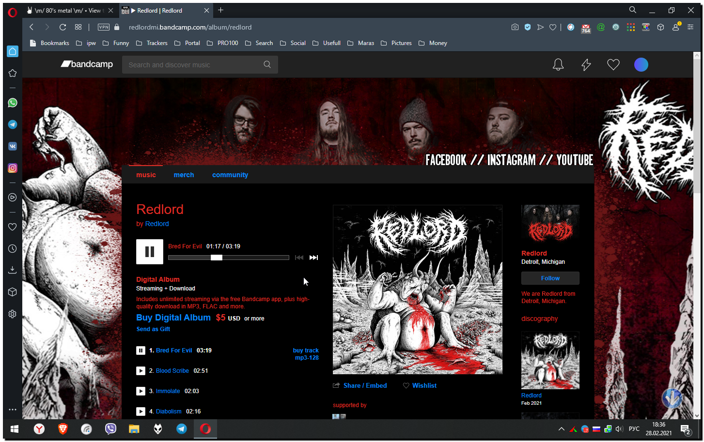Open Bandcamp collection heart icon
704x442 pixels.
tap(613, 64)
